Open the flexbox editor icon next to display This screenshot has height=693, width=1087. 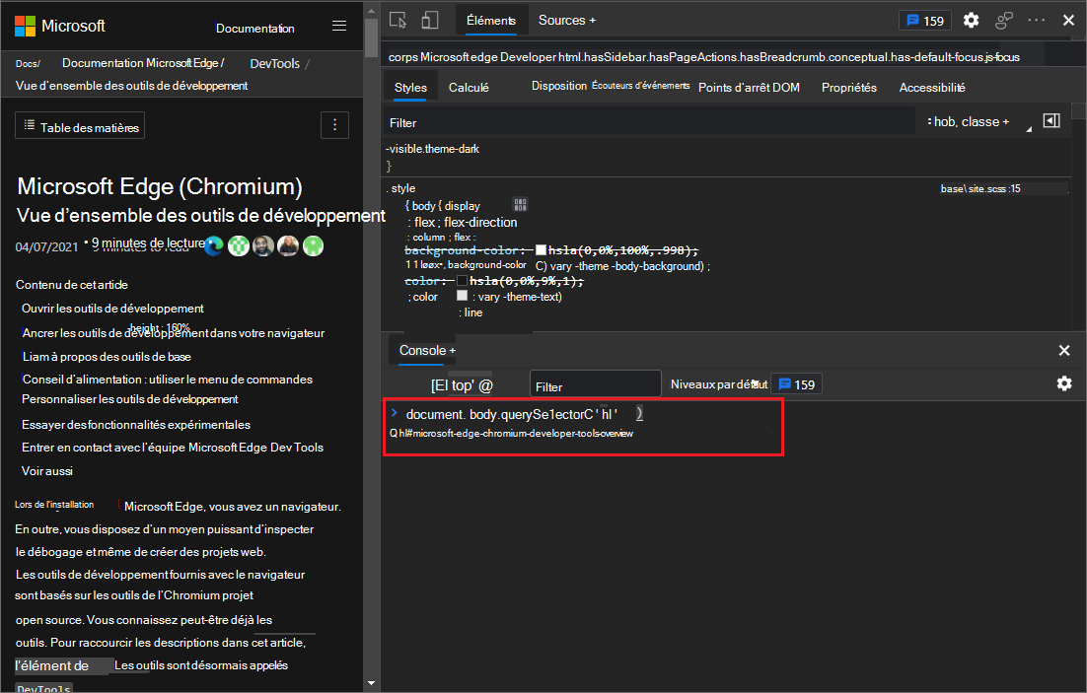pyautogui.click(x=520, y=204)
